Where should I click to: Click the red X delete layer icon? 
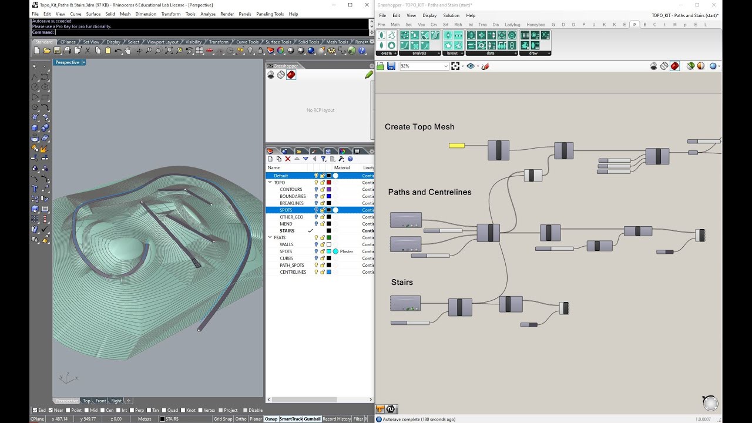[x=288, y=159]
